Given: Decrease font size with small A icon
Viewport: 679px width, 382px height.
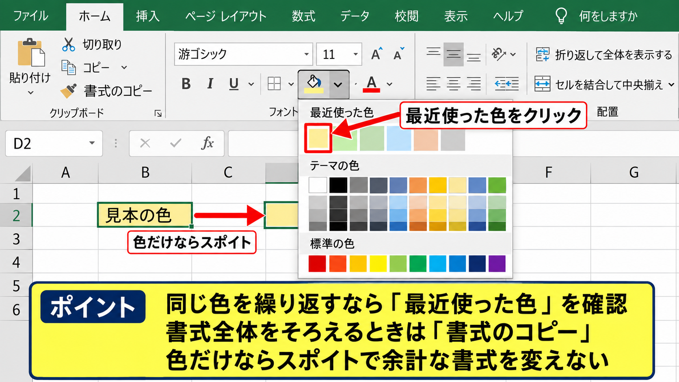Looking at the screenshot, I should pyautogui.click(x=399, y=54).
